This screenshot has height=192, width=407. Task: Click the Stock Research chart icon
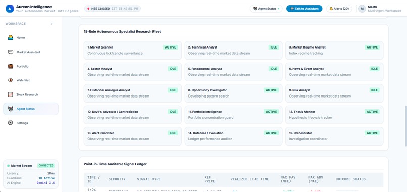[x=11, y=94]
